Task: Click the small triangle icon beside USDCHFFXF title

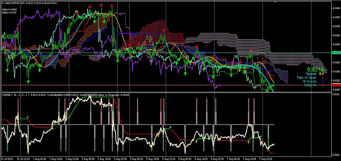Action: [x=3, y=3]
